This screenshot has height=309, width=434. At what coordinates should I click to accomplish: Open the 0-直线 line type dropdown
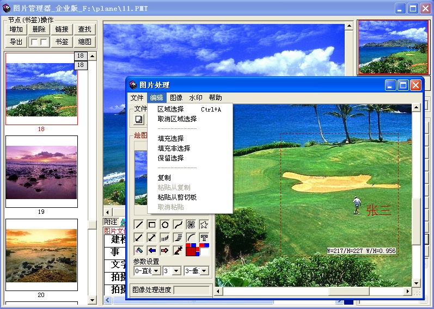[156, 270]
